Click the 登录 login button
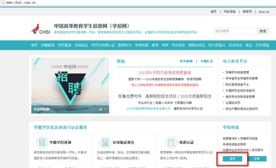Image resolution: width=276 pixels, height=168 pixels. click(232, 159)
